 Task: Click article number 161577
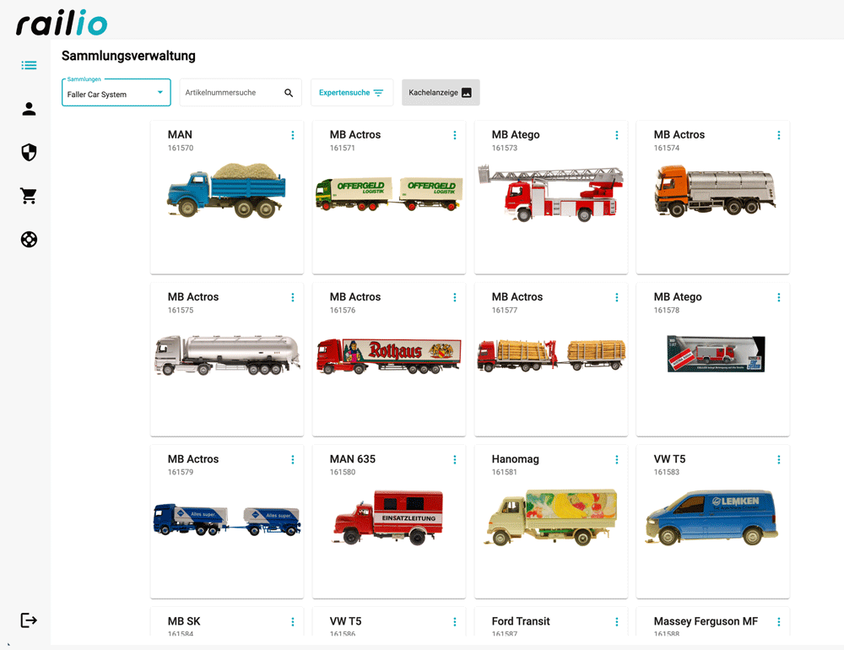[505, 310]
